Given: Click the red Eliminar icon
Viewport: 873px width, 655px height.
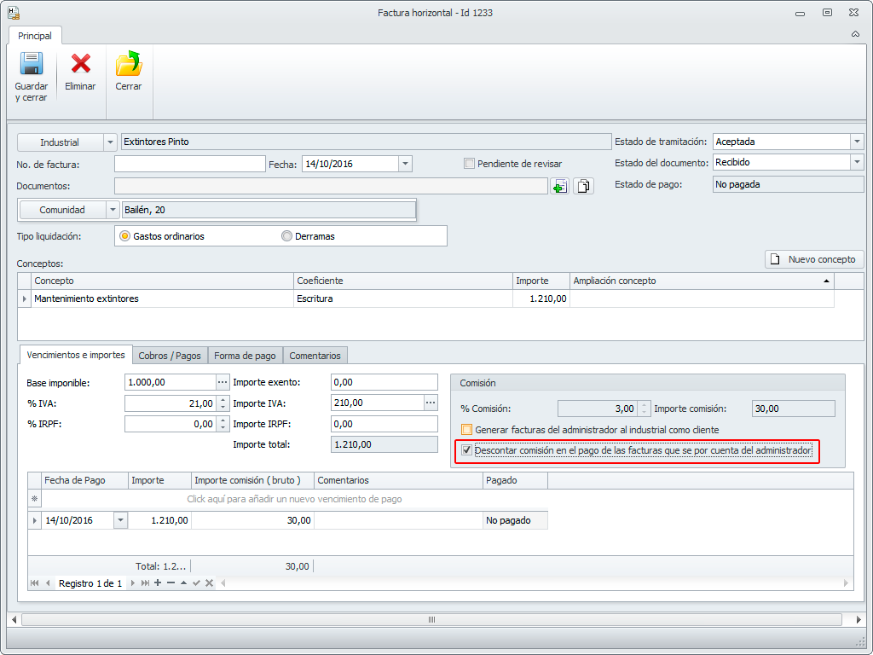Looking at the screenshot, I should (80, 65).
